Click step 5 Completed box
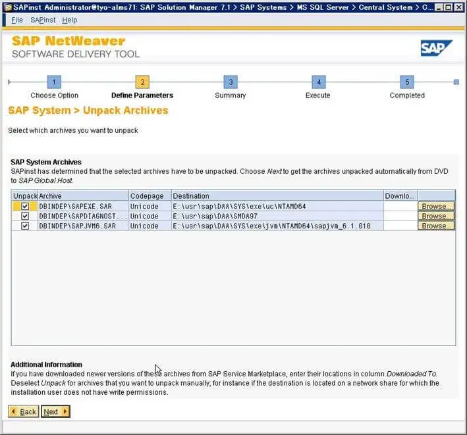Image resolution: width=467 pixels, height=435 pixels. (407, 82)
